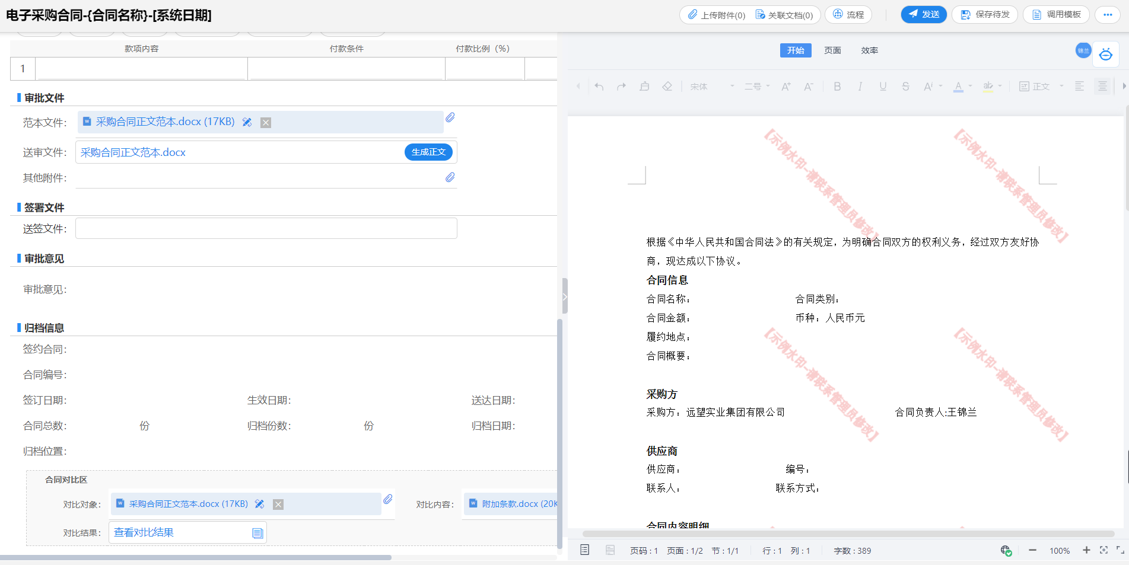1129x565 pixels.
Task: Switch to the outline view icon in status bar
Action: 610,550
